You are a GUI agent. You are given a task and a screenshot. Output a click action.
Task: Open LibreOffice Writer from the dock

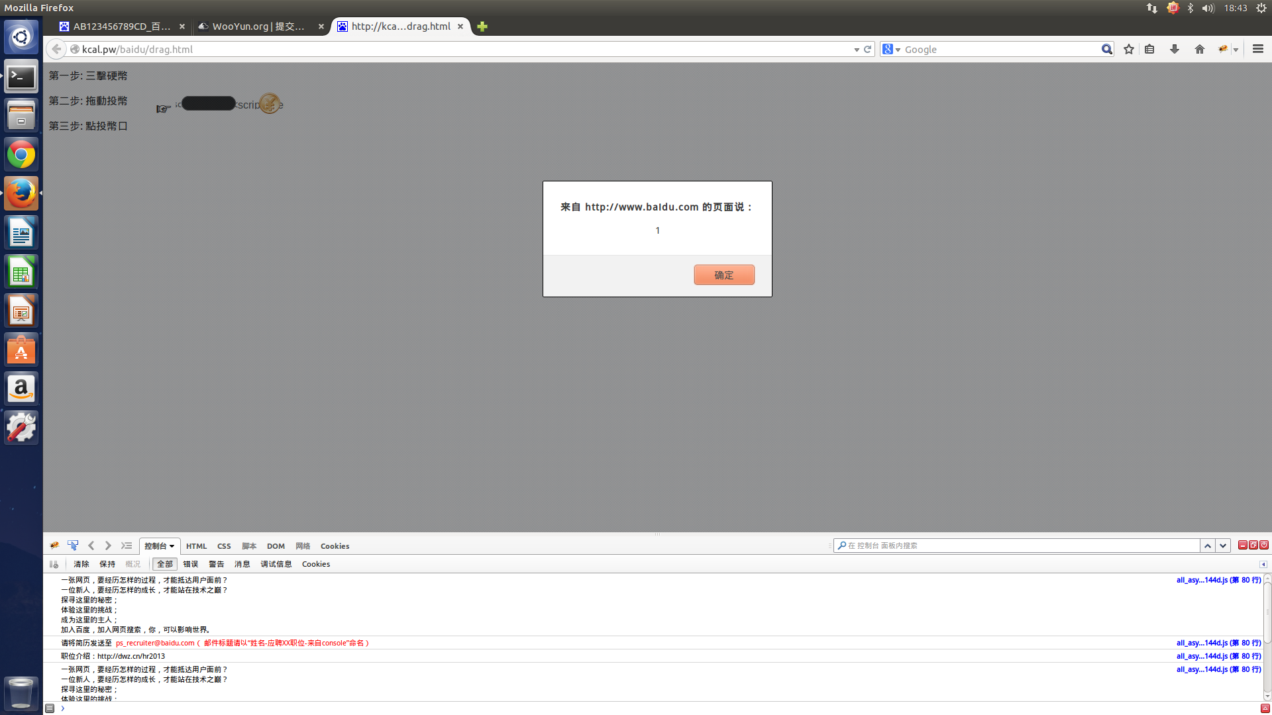point(21,233)
